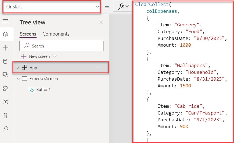Open the New screen dropdown chevron
234x143 pixels.
(55, 56)
